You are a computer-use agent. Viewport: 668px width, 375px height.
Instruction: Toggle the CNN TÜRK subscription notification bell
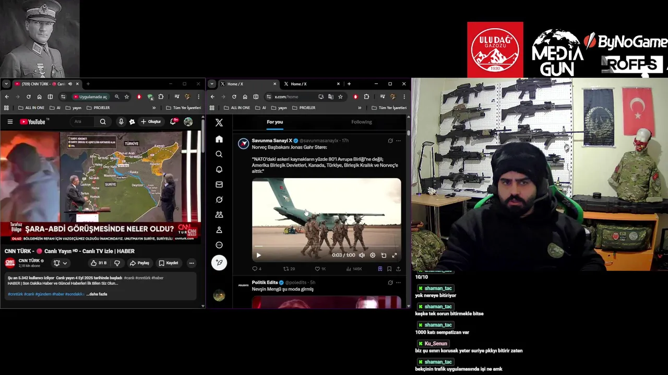pyautogui.click(x=61, y=263)
